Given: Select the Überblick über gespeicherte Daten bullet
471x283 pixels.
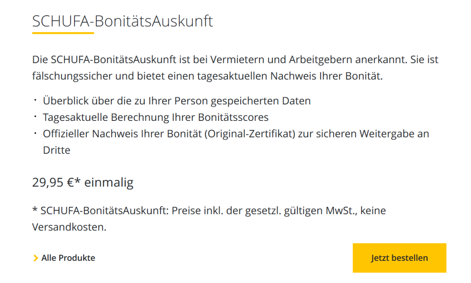Looking at the screenshot, I should click(177, 101).
